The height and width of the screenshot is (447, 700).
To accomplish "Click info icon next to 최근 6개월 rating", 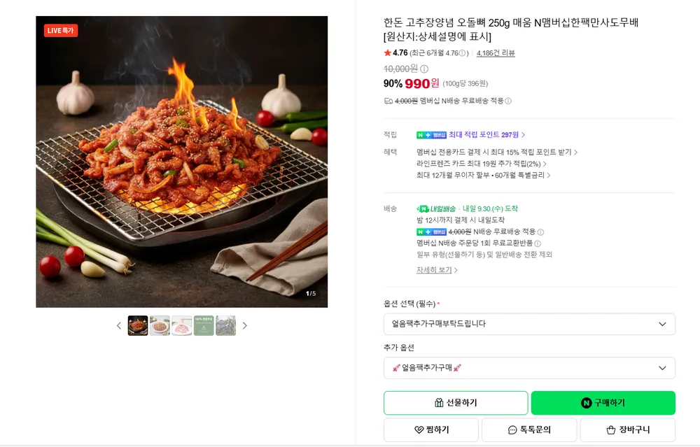I will pyautogui.click(x=462, y=53).
